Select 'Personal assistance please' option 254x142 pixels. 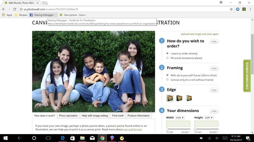167,58
